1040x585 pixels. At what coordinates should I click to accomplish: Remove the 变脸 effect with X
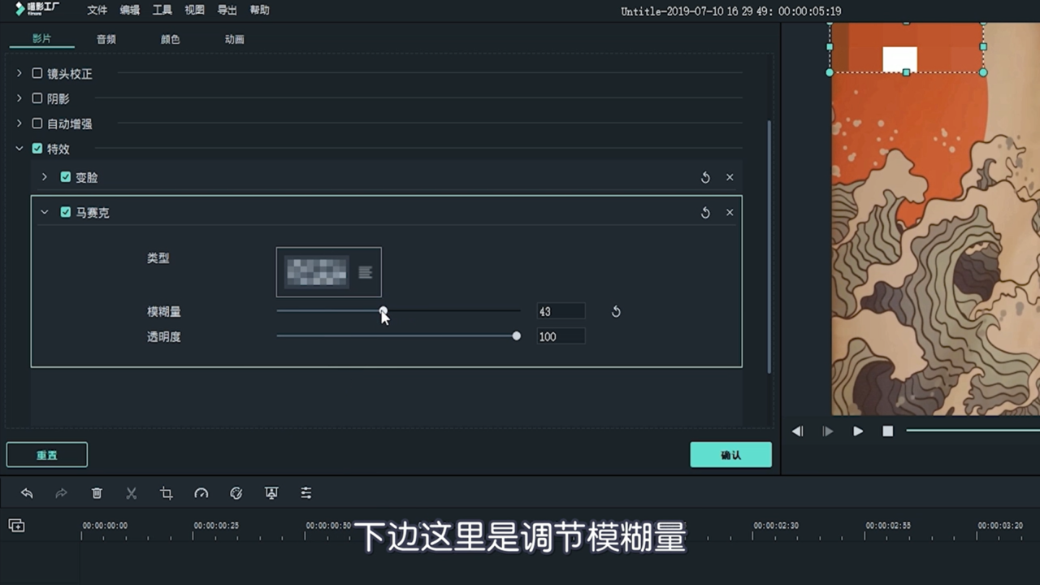(x=730, y=177)
